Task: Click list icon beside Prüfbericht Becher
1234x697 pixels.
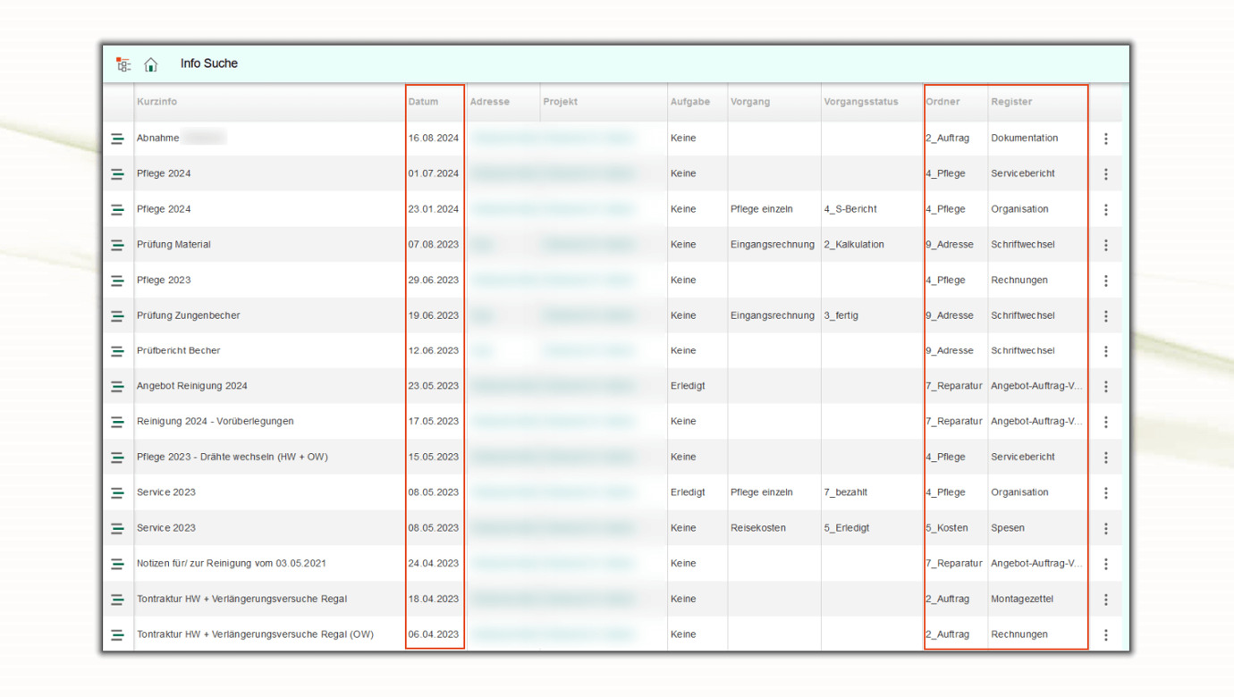Action: tap(117, 351)
